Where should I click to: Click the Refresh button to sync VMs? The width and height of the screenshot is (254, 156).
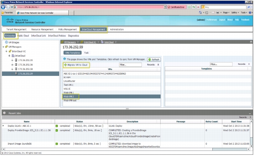click(154, 60)
